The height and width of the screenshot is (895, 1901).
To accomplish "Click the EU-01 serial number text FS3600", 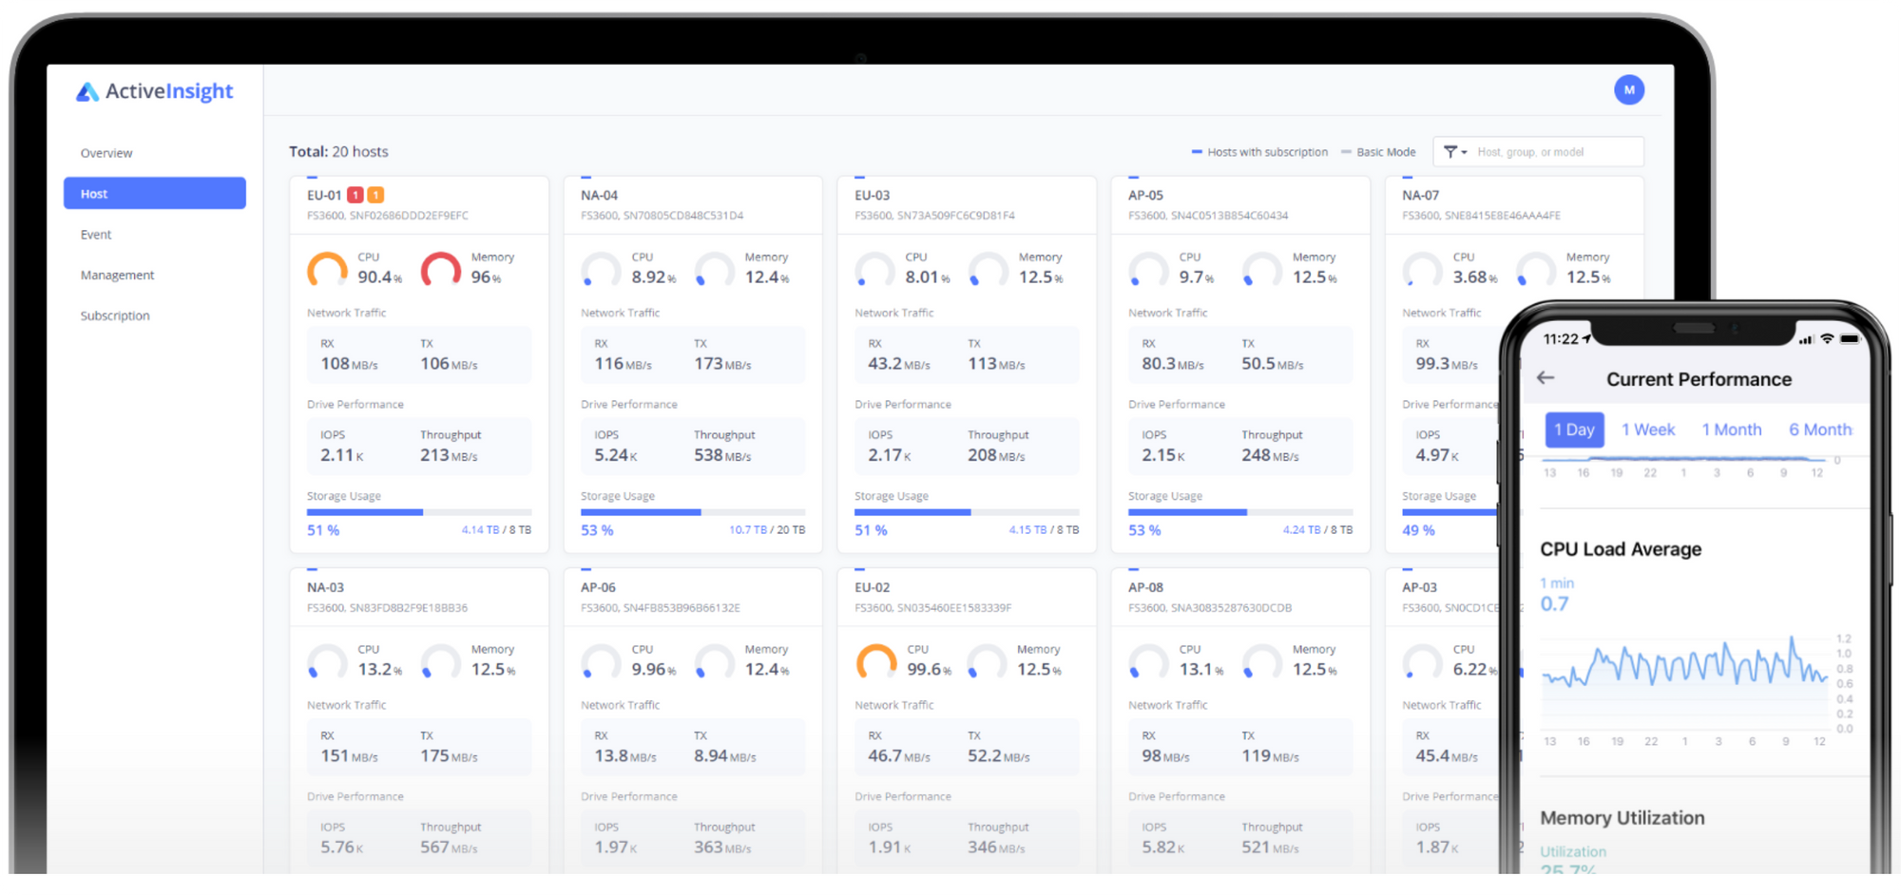I will (x=388, y=216).
